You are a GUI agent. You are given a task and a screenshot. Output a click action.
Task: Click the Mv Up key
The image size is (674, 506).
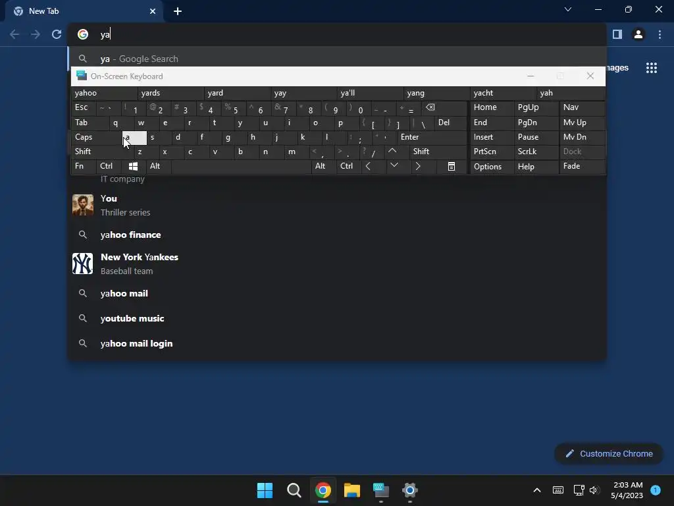pos(582,123)
